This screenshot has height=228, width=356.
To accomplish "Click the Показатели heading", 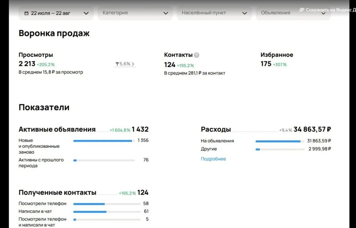I will tap(44, 107).
